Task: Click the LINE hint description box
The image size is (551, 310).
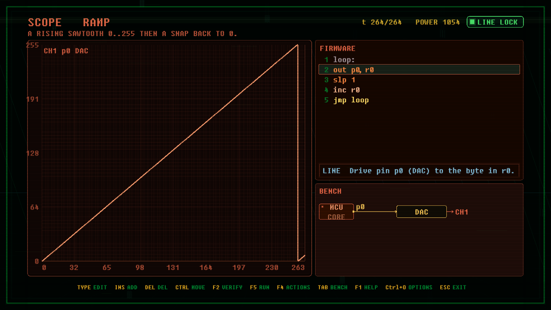Action: [x=419, y=170]
